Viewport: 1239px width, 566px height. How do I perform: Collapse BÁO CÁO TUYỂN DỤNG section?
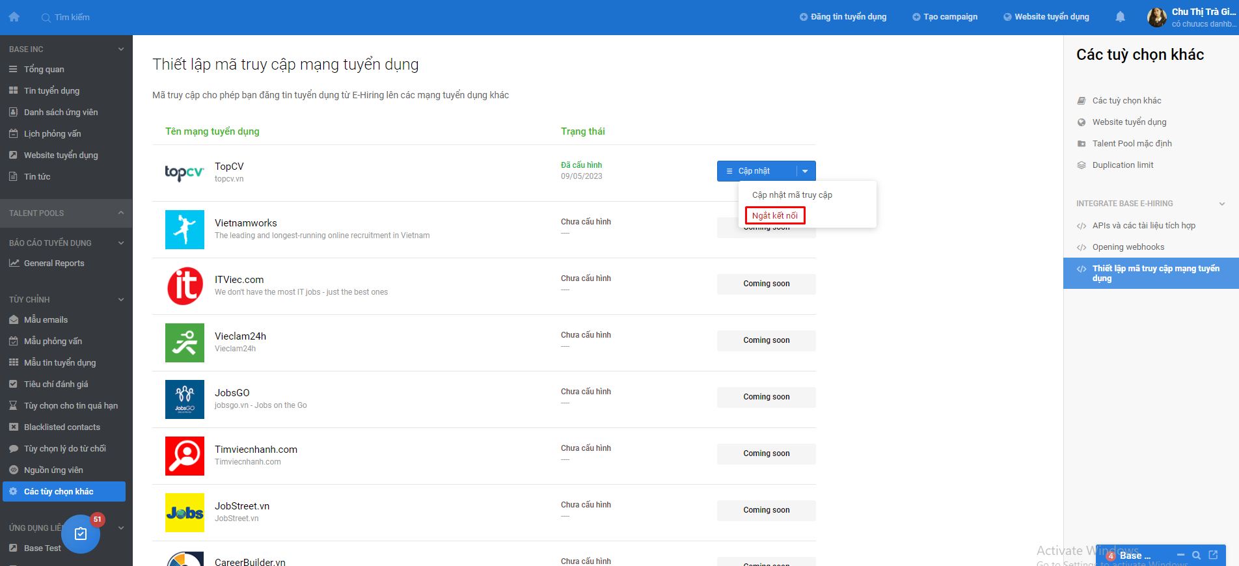tap(121, 243)
